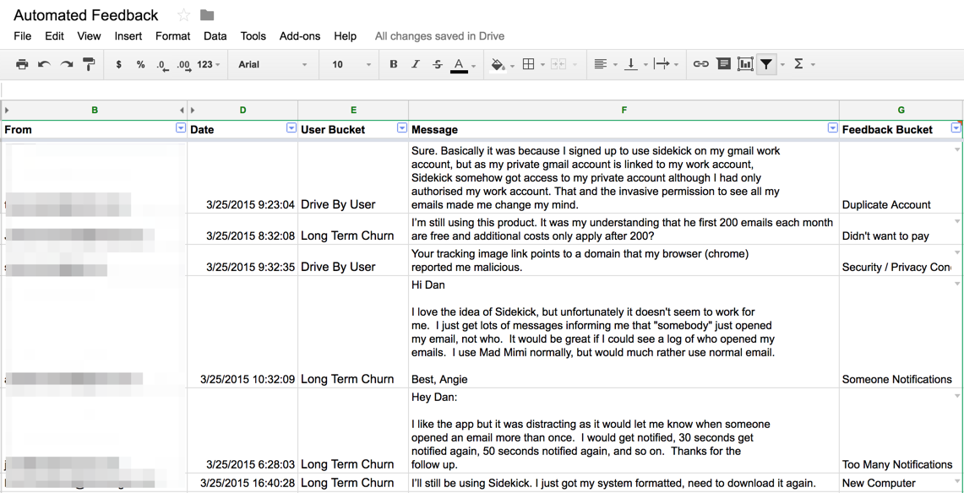The width and height of the screenshot is (964, 493).
Task: Increase decimal places
Action: click(183, 65)
